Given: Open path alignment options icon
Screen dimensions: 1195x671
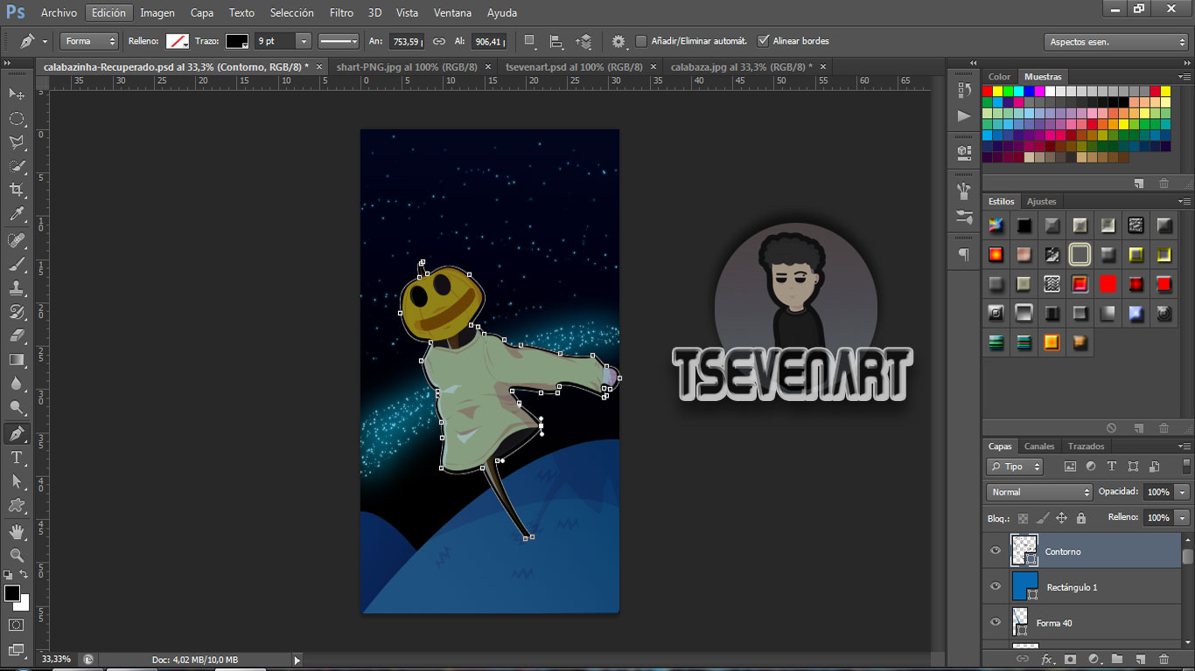Looking at the screenshot, I should click(x=556, y=41).
